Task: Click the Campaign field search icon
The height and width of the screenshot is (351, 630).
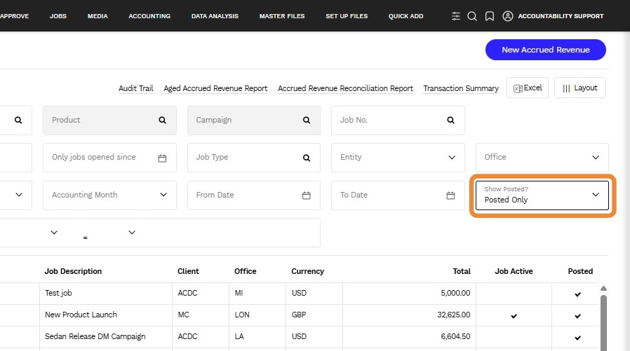Action: coord(307,120)
